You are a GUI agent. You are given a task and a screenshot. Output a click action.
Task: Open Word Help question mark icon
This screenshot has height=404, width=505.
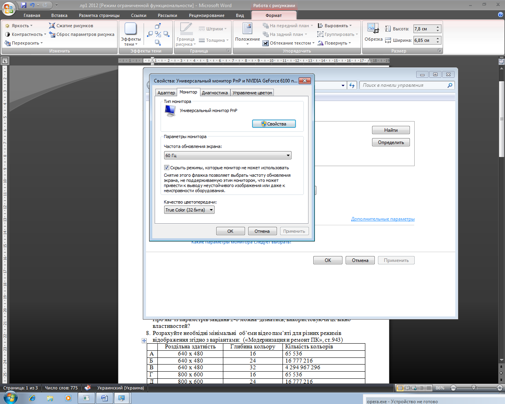[x=501, y=15]
